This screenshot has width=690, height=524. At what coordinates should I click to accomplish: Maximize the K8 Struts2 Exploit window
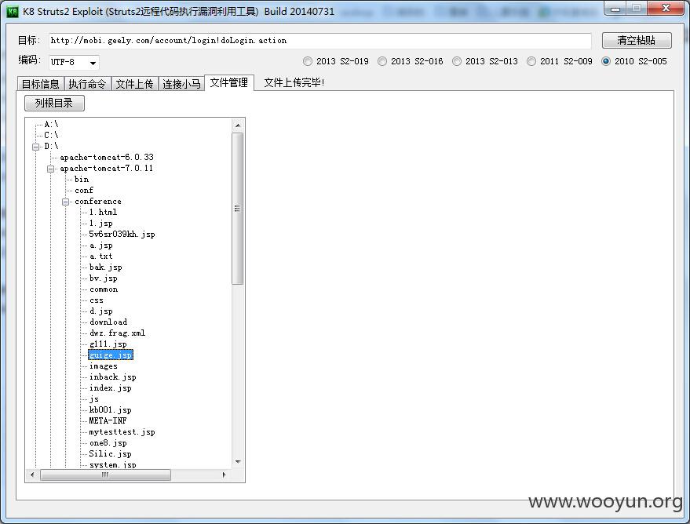pos(637,9)
